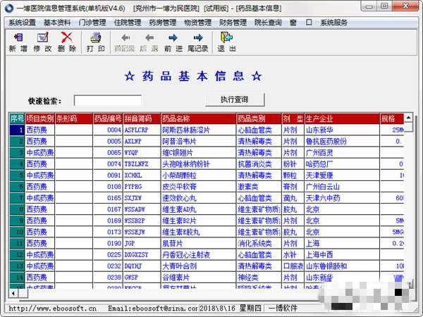The width and height of the screenshot is (423, 317).
Task: Open the 院长查询 menu
Action: 268,23
